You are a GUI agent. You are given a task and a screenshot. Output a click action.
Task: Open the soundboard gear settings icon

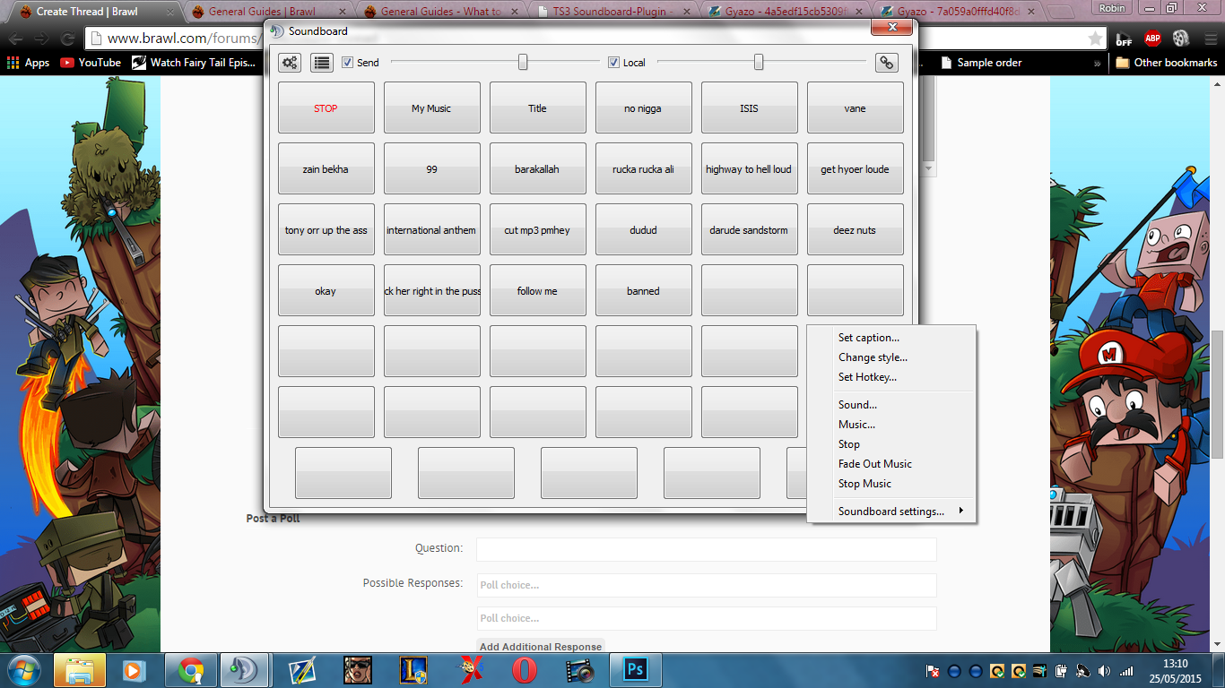click(290, 63)
